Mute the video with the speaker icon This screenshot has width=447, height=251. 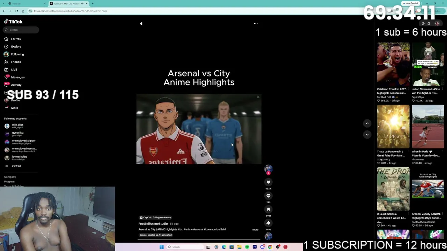pyautogui.click(x=141, y=24)
